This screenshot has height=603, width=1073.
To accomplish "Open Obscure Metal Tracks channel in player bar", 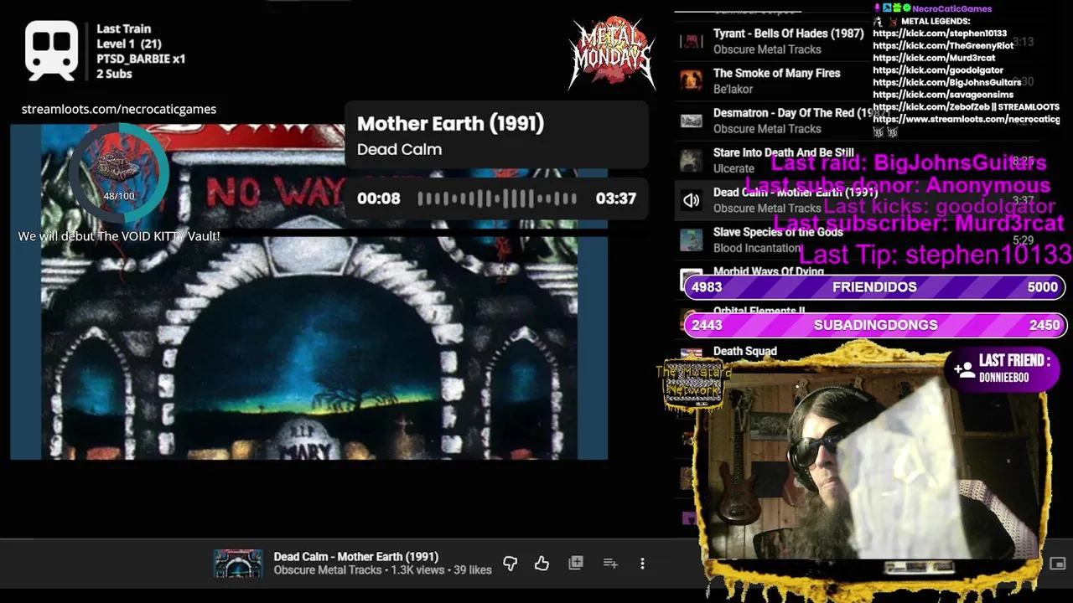I will point(328,570).
